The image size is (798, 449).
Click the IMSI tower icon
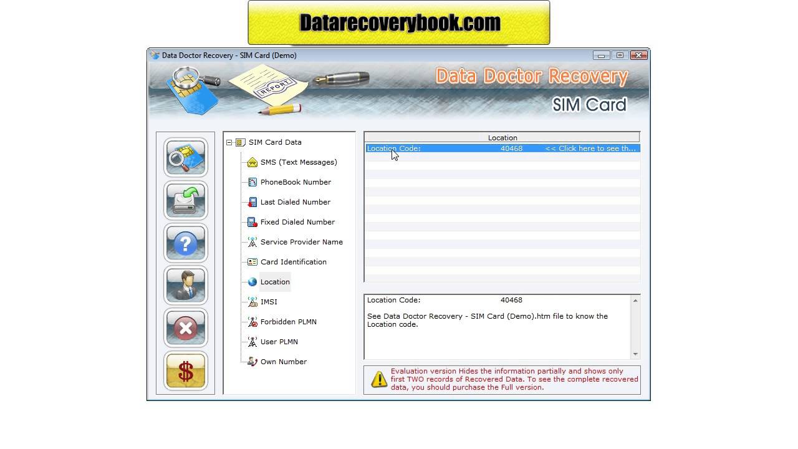[x=252, y=302]
